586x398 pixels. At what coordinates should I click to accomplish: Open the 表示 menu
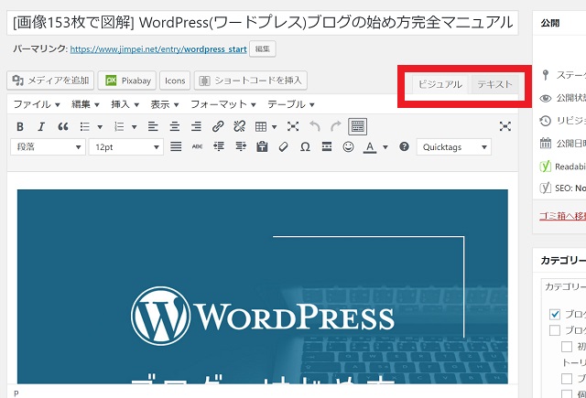click(x=165, y=104)
